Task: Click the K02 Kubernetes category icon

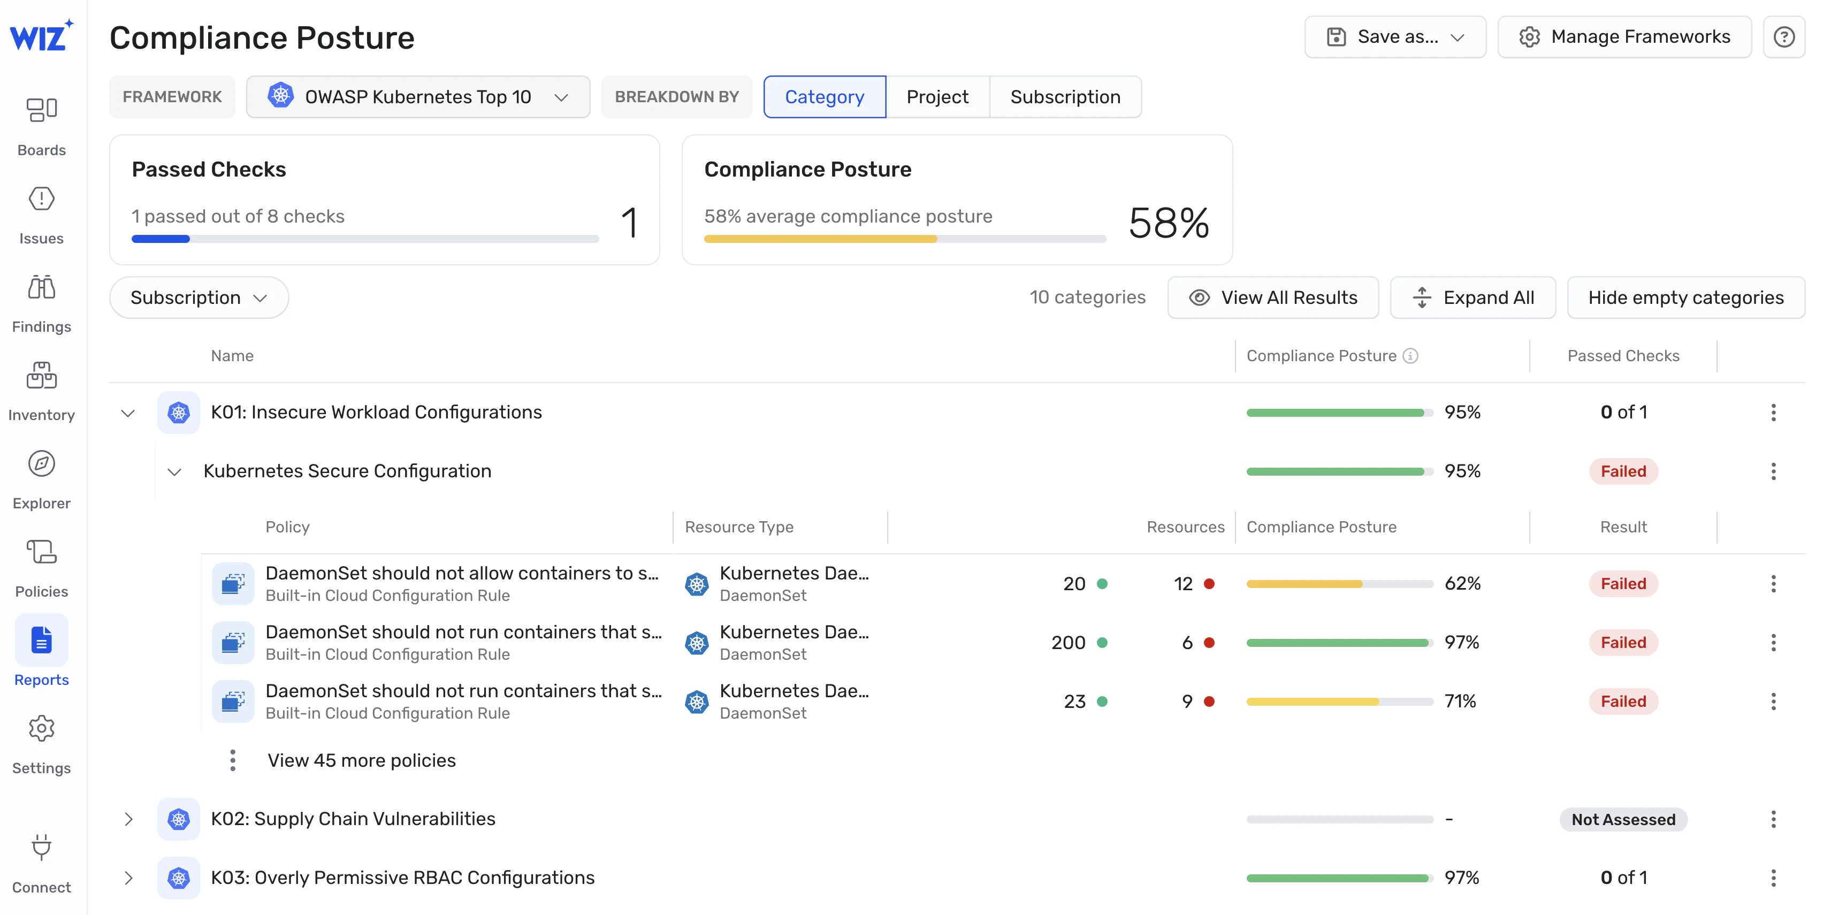Action: point(178,819)
